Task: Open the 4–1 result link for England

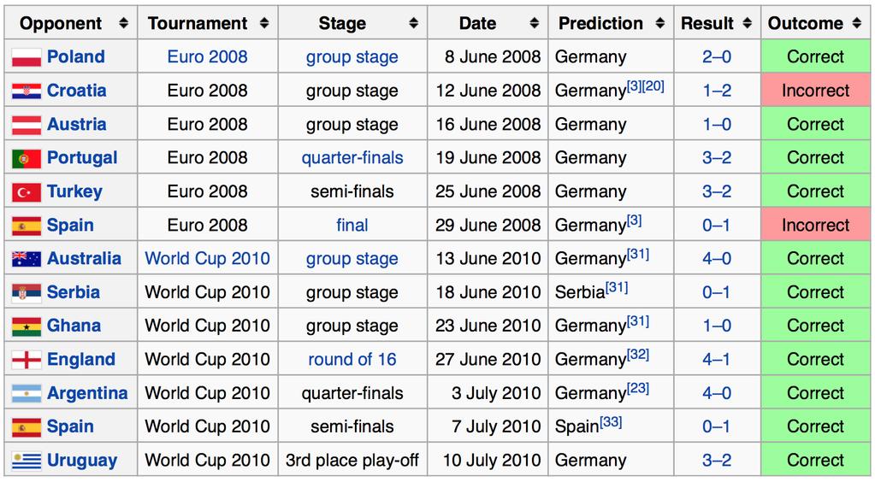Action: (x=717, y=359)
